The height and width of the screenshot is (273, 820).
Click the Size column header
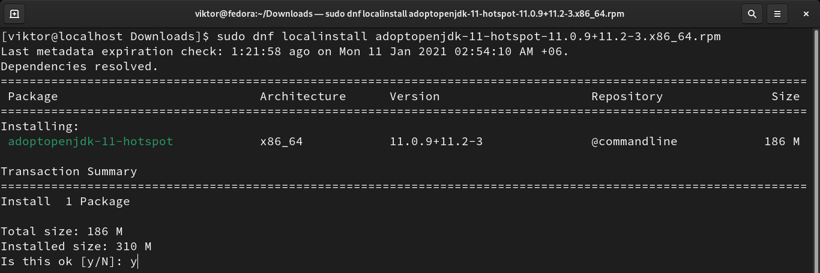pyautogui.click(x=785, y=97)
